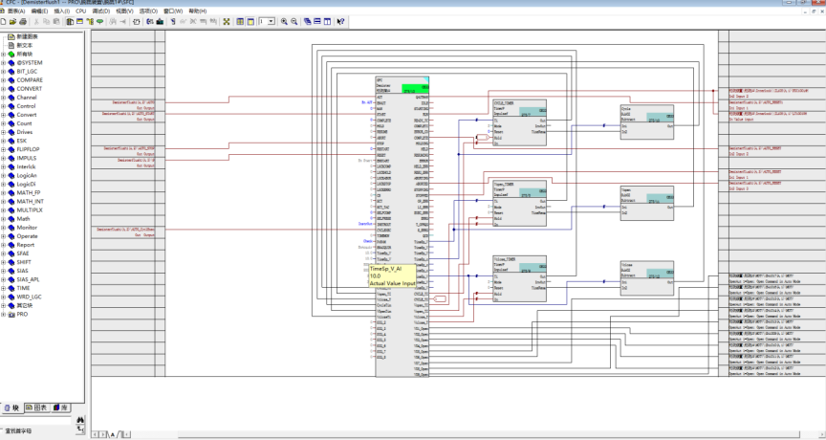This screenshot has width=826, height=440.
Task: Toggle the checkbox under the search field
Action: pyautogui.click(x=2, y=430)
